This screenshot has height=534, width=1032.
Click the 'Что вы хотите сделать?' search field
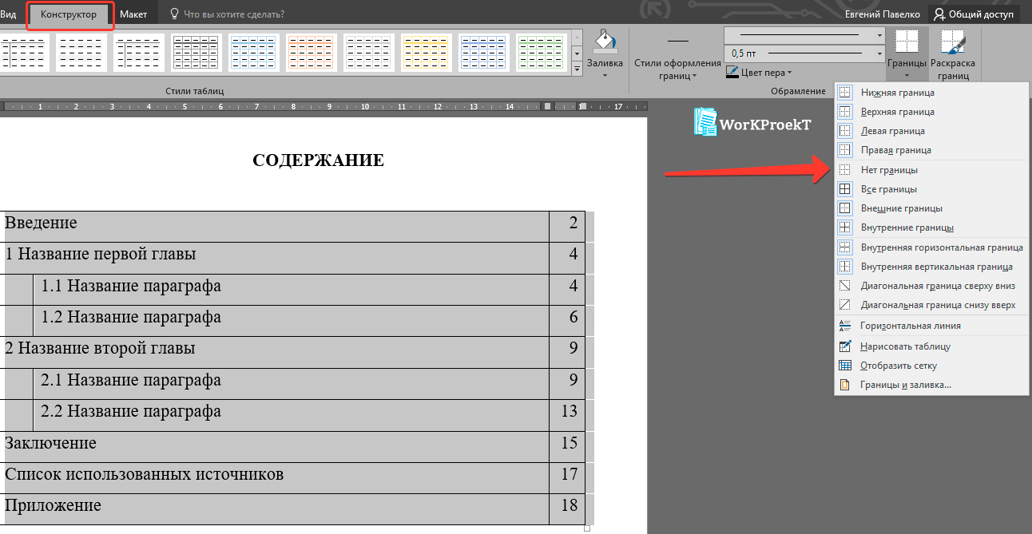pyautogui.click(x=233, y=14)
